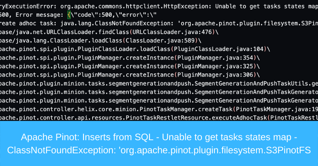Click the SegmentGenerationAndPushTaskUtils stack frame
This screenshot has height=166, width=318.
coord(246,83)
